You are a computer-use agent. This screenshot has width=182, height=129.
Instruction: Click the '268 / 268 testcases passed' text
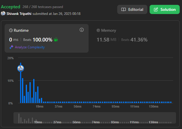point(43,7)
